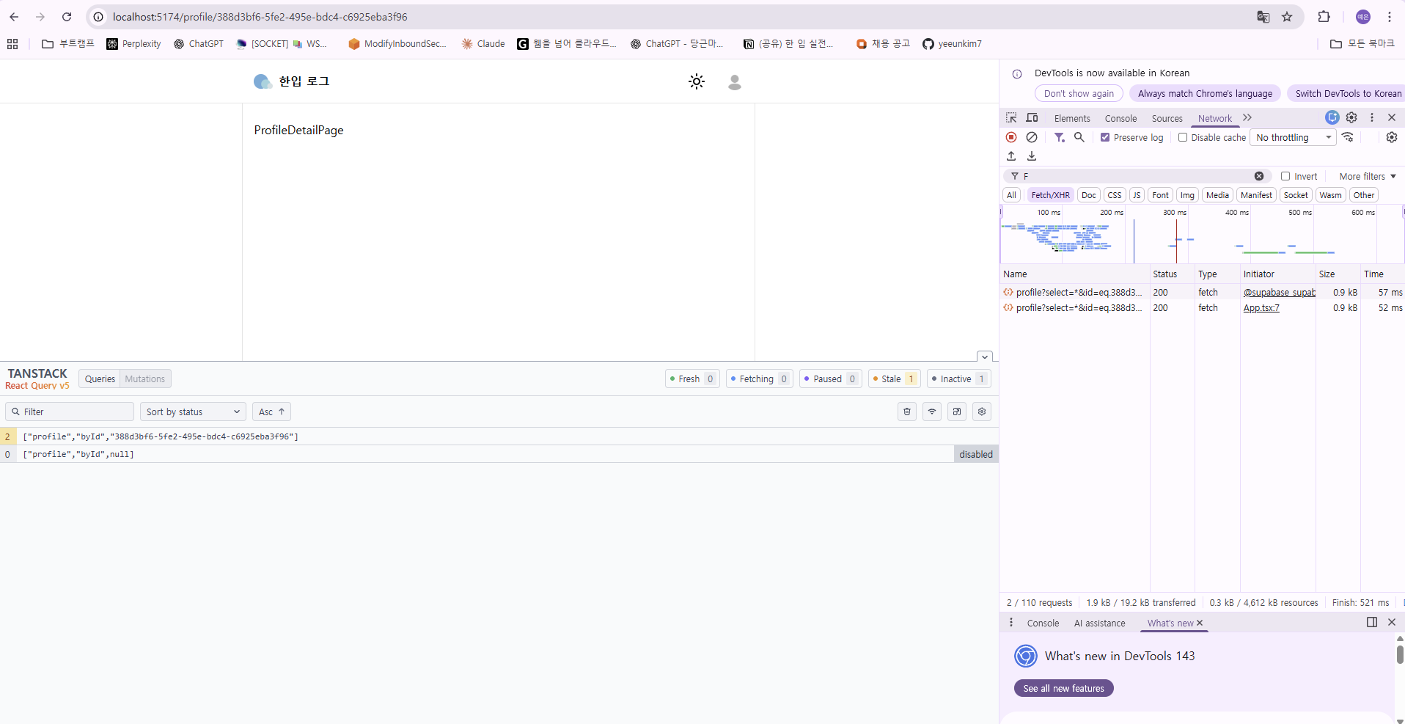The image size is (1405, 724).
Task: Open the Claude bookmark
Action: click(483, 44)
